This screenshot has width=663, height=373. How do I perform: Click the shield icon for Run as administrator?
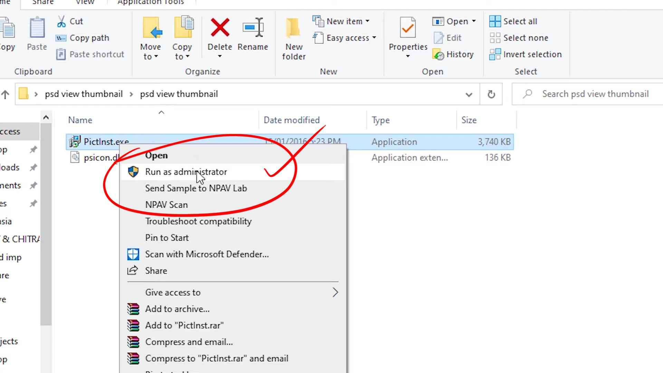click(133, 172)
